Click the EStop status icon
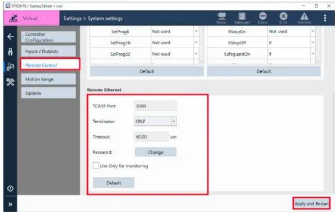Screen dimensions: 335x212 pyautogui.click(x=263, y=18)
